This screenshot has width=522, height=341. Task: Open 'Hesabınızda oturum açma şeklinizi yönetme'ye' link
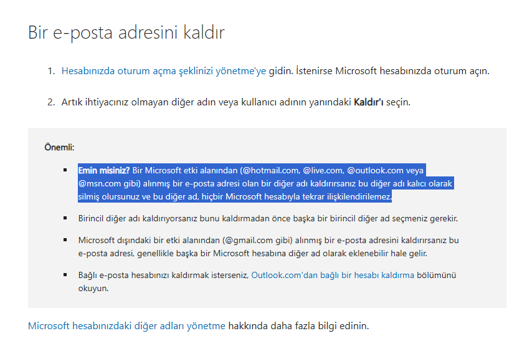click(163, 71)
